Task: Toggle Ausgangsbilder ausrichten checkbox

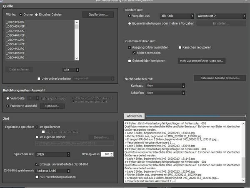Action: (x=130, y=47)
